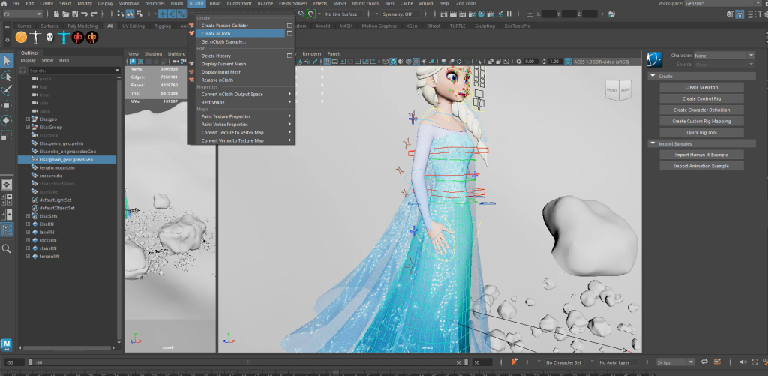Expand the Elsa:geo outliner node
This screenshot has width=768, height=376.
tap(28, 119)
